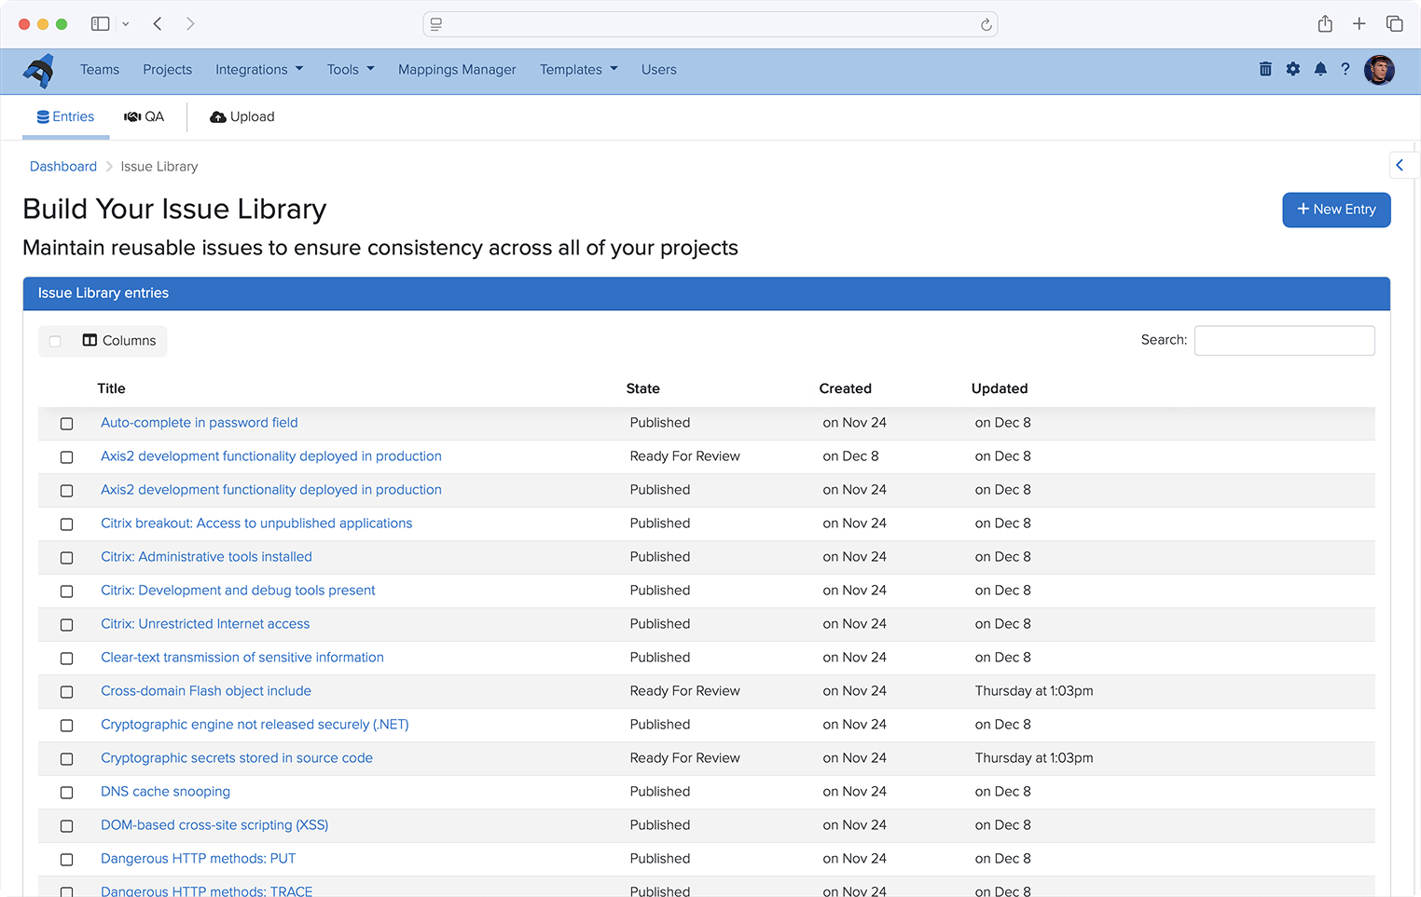The height and width of the screenshot is (897, 1421).
Task: Select checkbox for Clear-text transmission row
Action: point(67,659)
